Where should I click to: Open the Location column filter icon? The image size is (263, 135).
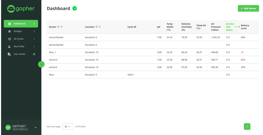[100, 27]
